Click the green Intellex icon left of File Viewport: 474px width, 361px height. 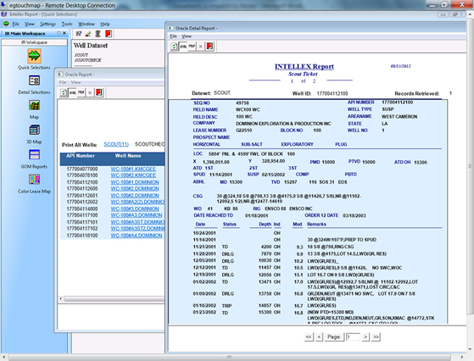6,24
